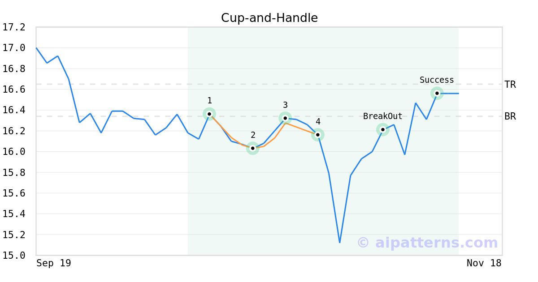Click pattern point marker 2
This screenshot has height=282, width=538.
tap(253, 148)
